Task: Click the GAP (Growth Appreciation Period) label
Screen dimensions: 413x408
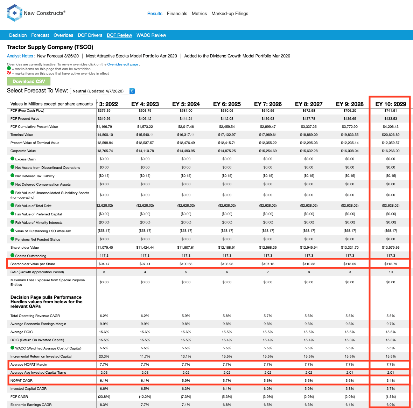Action: (37, 272)
